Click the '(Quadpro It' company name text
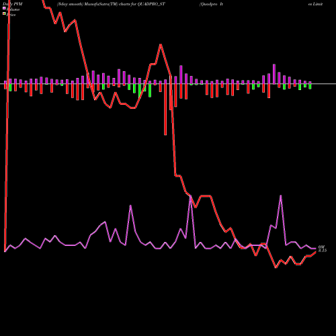 [x=211, y=4]
